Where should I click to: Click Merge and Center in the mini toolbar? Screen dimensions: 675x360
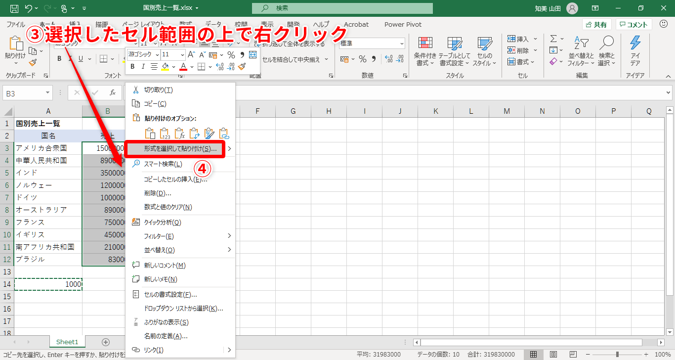click(x=253, y=54)
